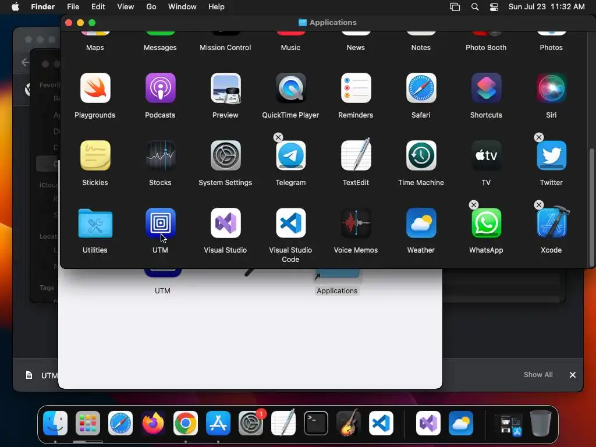Select UTM in the Applications window
The width and height of the screenshot is (596, 447).
pyautogui.click(x=161, y=223)
